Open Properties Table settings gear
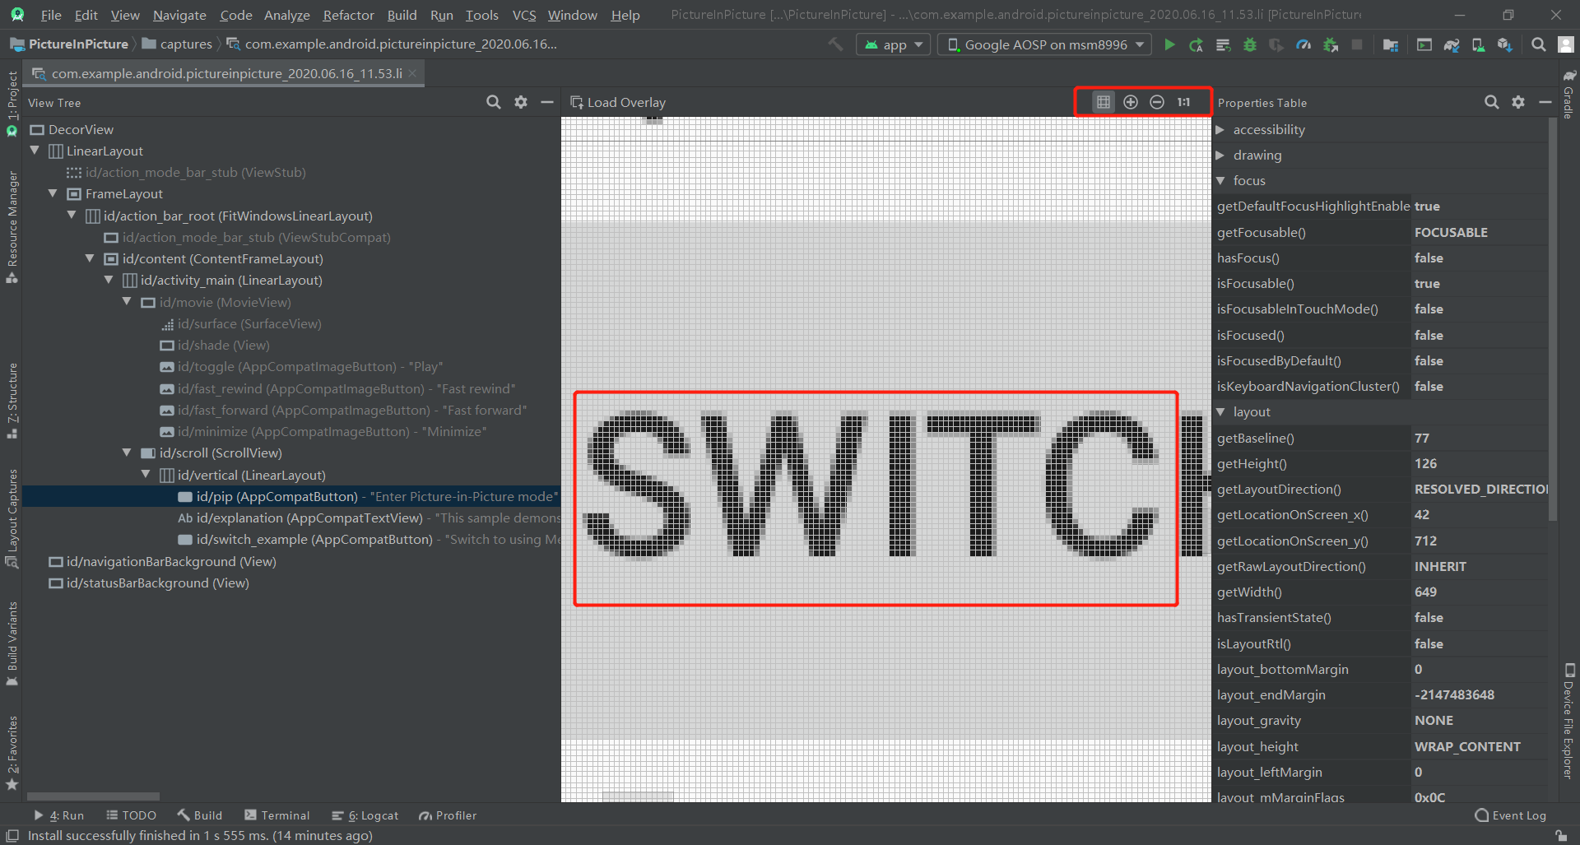 click(x=1518, y=102)
